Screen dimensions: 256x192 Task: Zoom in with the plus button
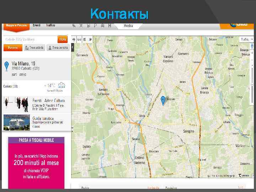pos(252,53)
